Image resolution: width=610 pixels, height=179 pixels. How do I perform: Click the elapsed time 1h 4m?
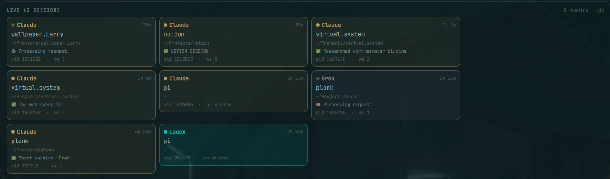(x=144, y=78)
